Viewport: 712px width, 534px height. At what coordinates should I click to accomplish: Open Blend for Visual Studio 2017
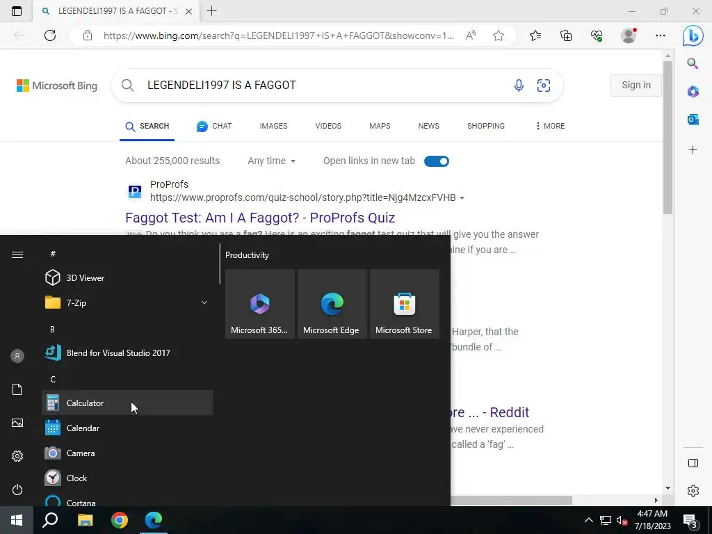[x=127, y=353]
